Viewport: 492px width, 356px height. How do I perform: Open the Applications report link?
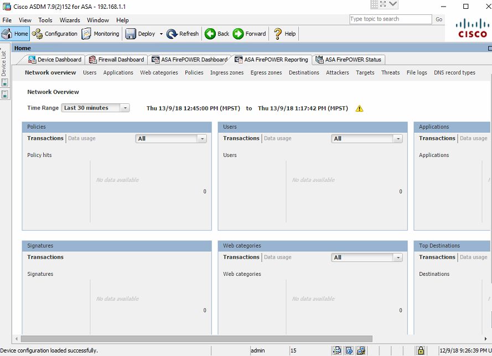pos(118,72)
